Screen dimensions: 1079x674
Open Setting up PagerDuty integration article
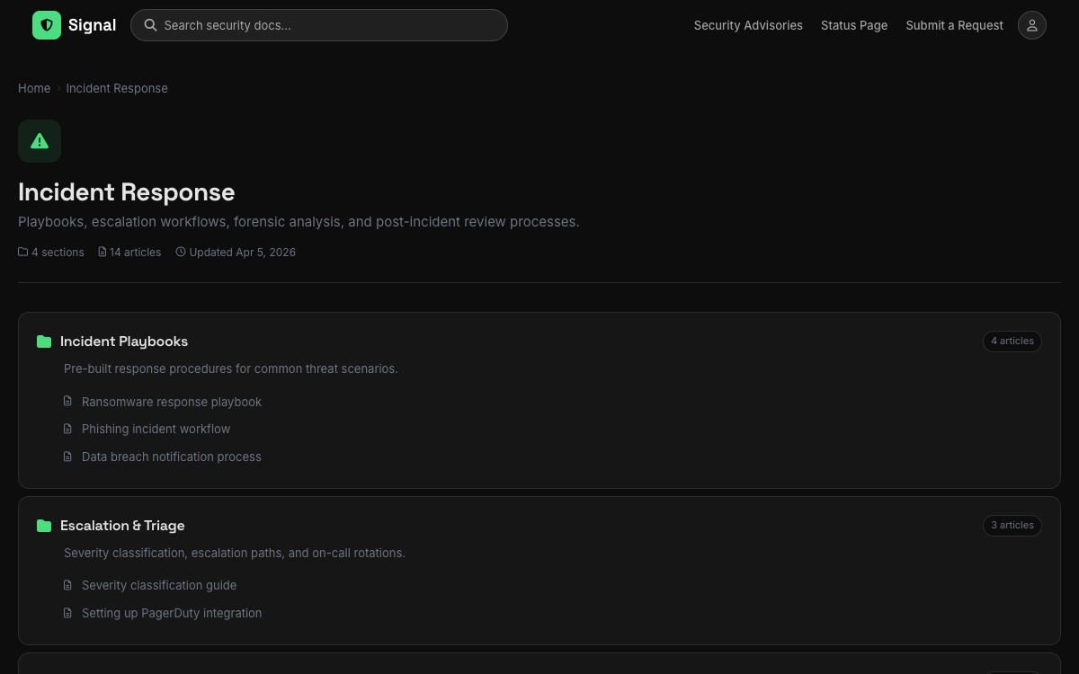(x=172, y=613)
